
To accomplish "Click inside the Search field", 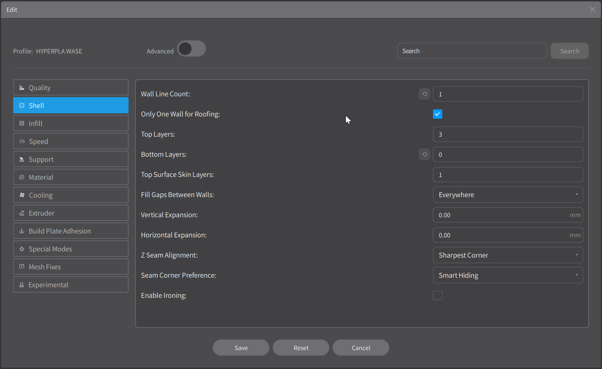I will pos(472,51).
